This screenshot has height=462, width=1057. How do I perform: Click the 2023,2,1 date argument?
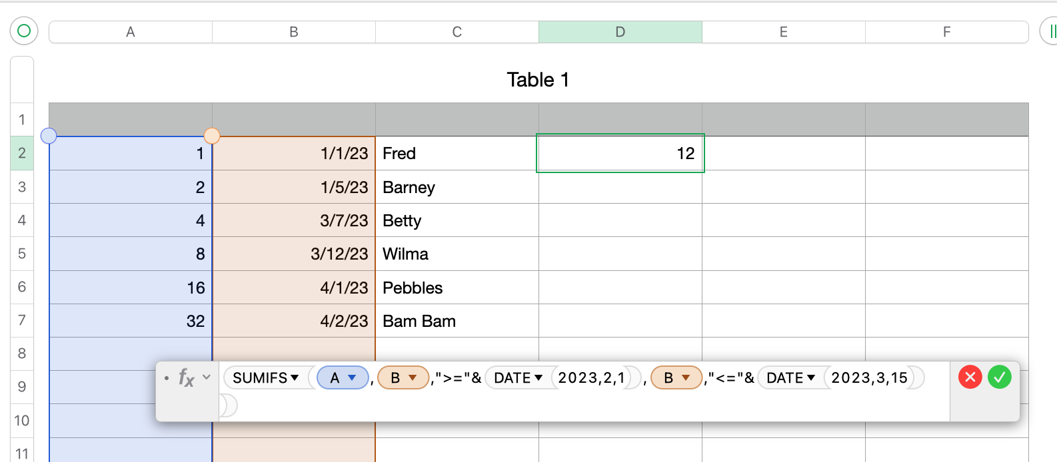(x=591, y=378)
